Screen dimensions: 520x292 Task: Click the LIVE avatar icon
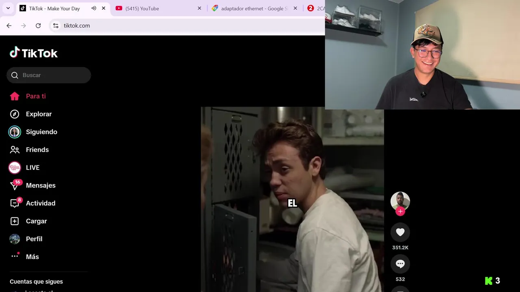(15, 167)
